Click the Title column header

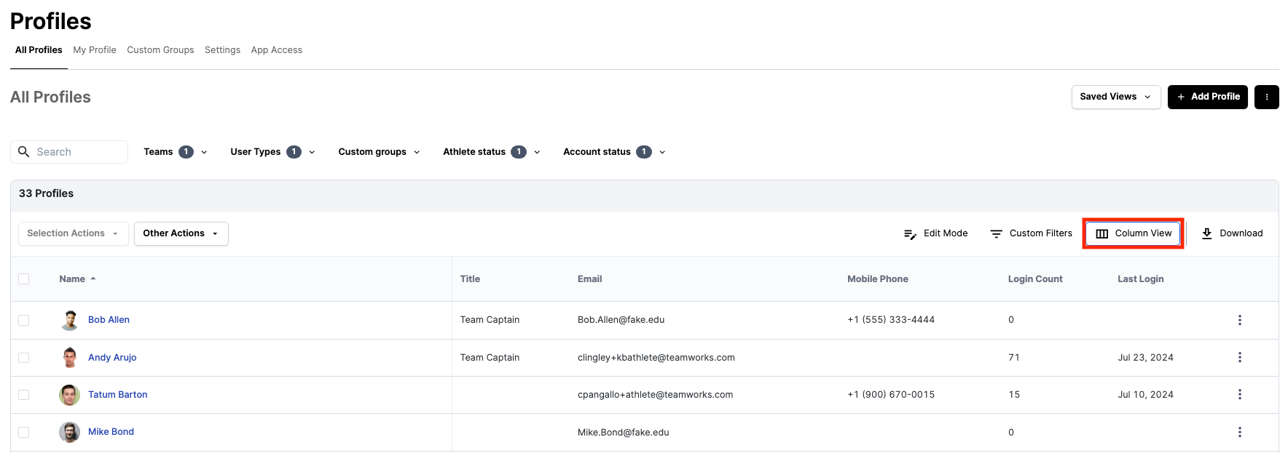point(470,278)
